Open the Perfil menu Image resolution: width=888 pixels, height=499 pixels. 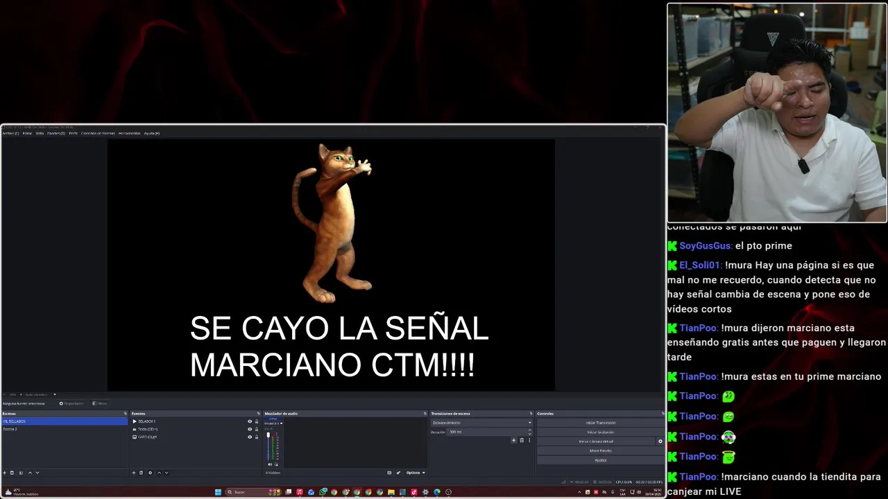[x=73, y=133]
